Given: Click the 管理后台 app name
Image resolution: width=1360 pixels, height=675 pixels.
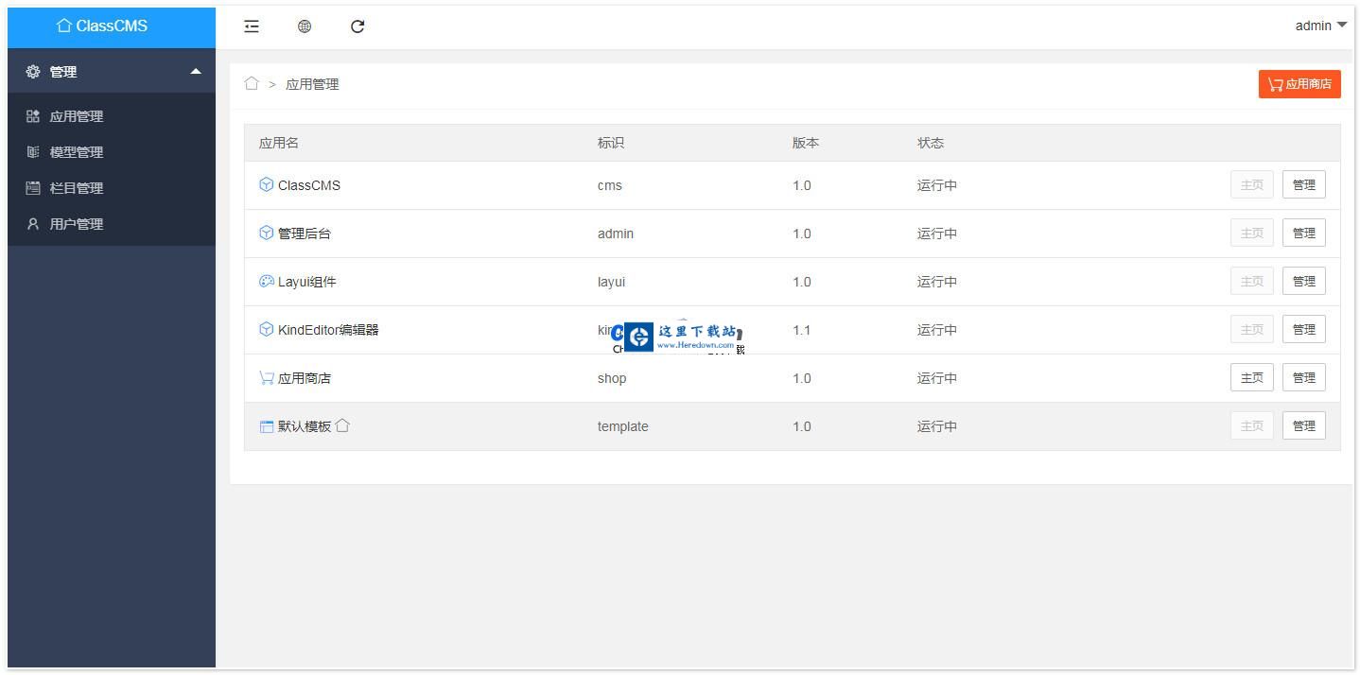Looking at the screenshot, I should (305, 234).
